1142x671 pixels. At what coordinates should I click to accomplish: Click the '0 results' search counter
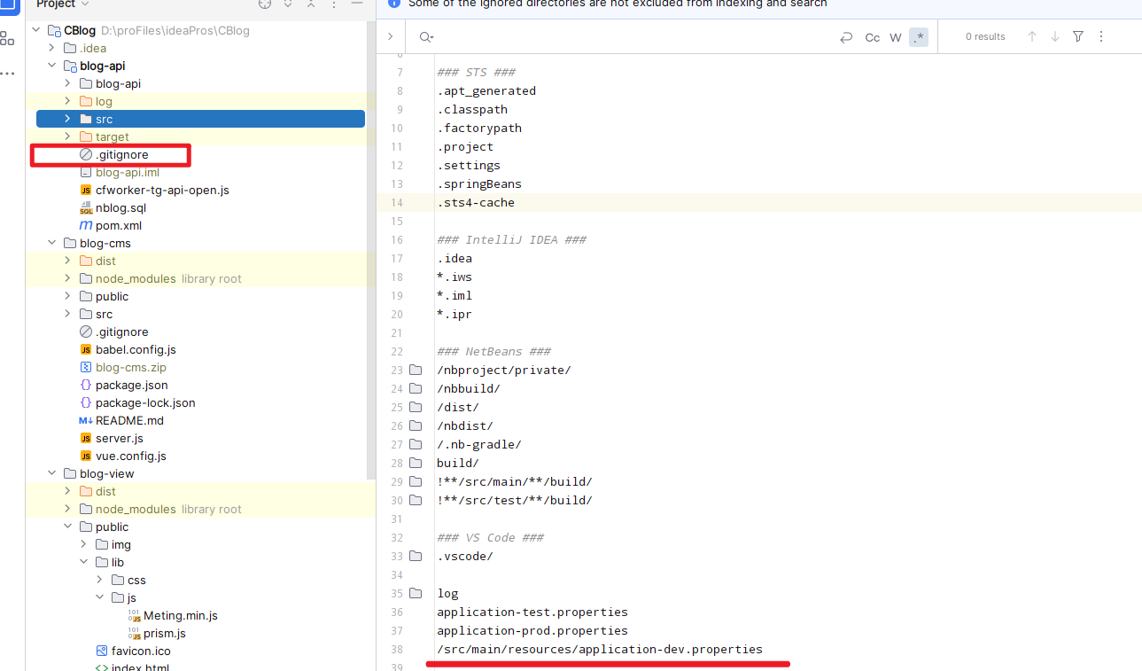pos(985,37)
